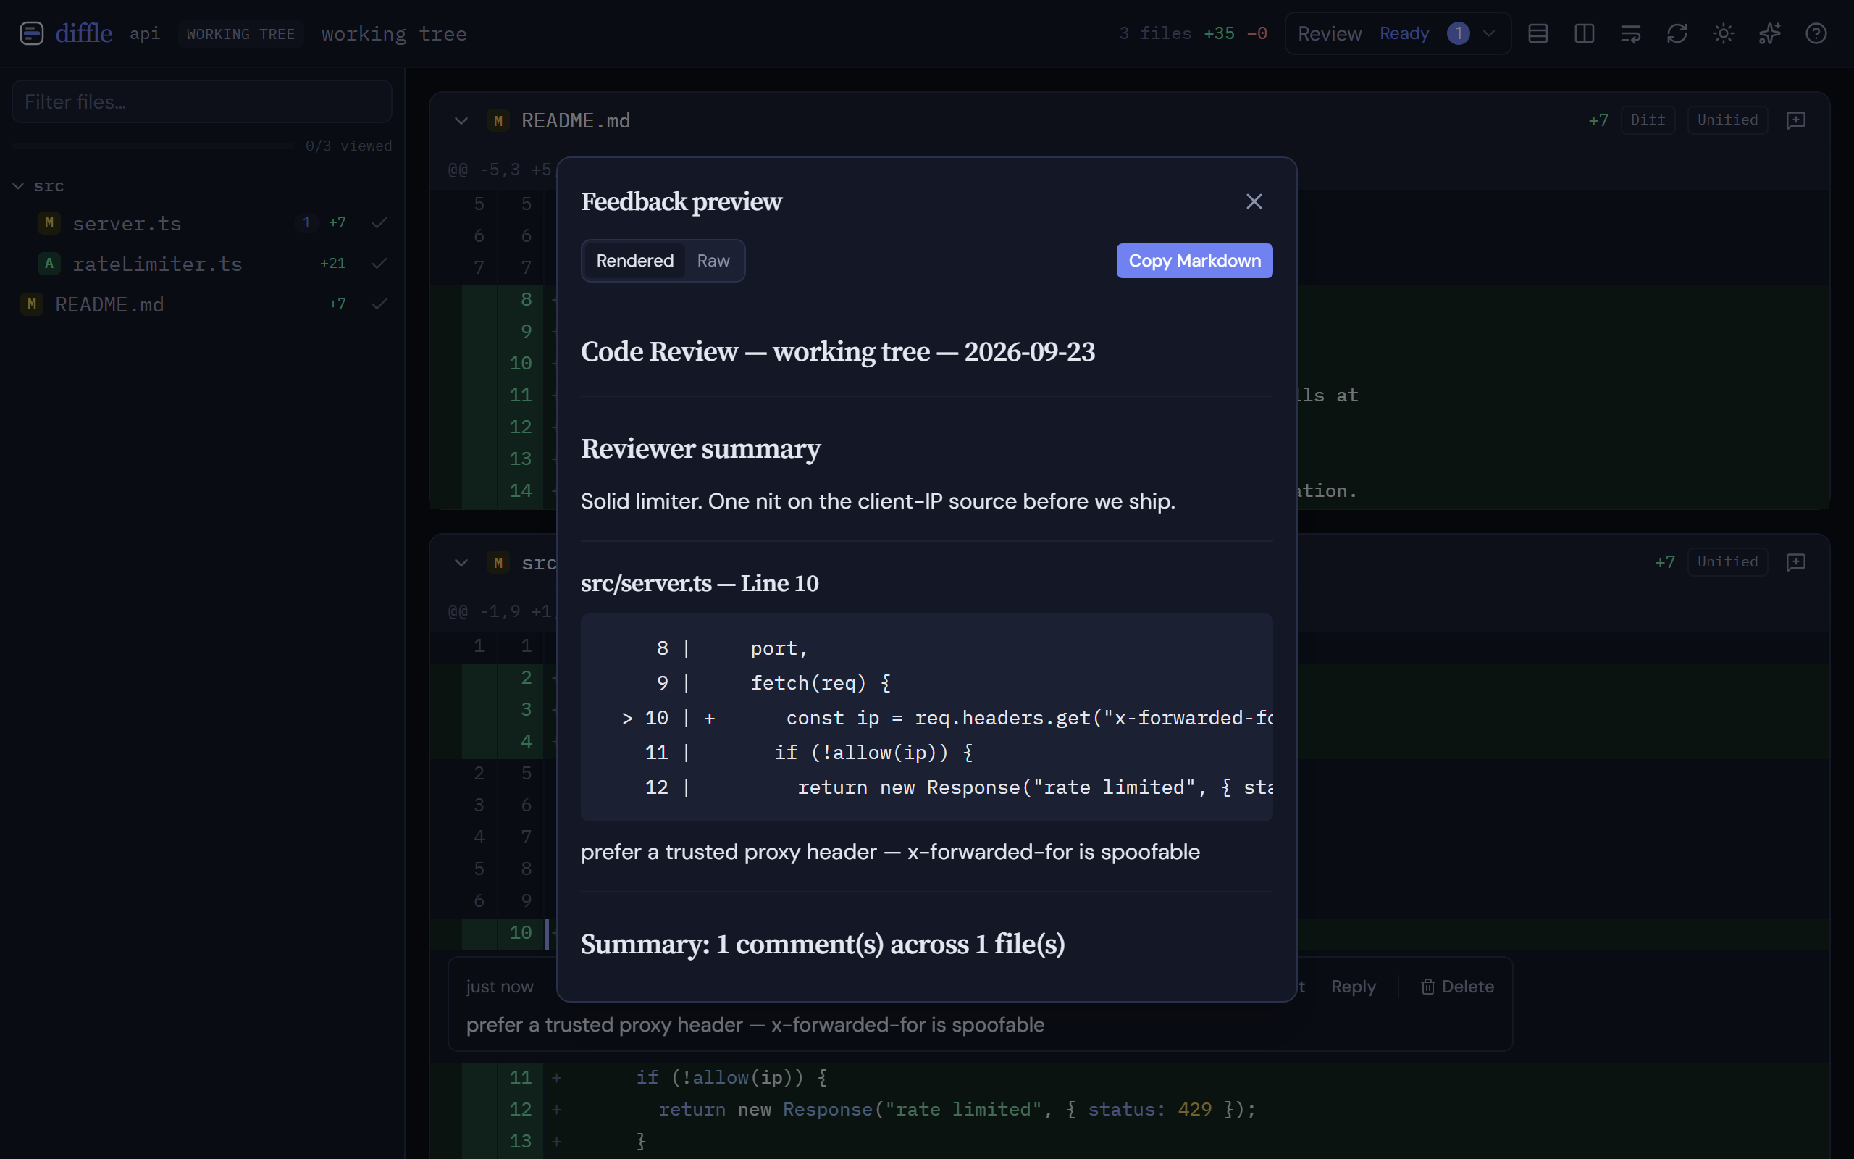
Task: Refresh the working tree diff
Action: click(1677, 34)
